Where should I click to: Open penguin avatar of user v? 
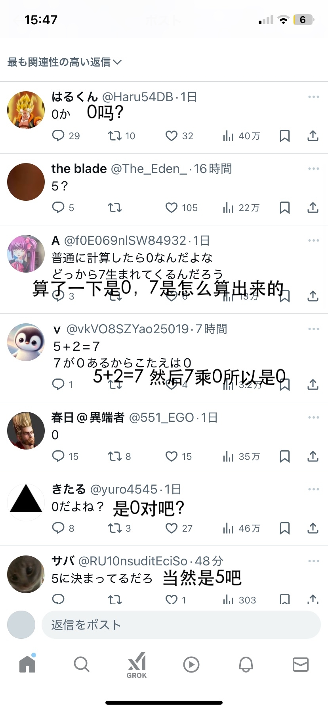(26, 342)
